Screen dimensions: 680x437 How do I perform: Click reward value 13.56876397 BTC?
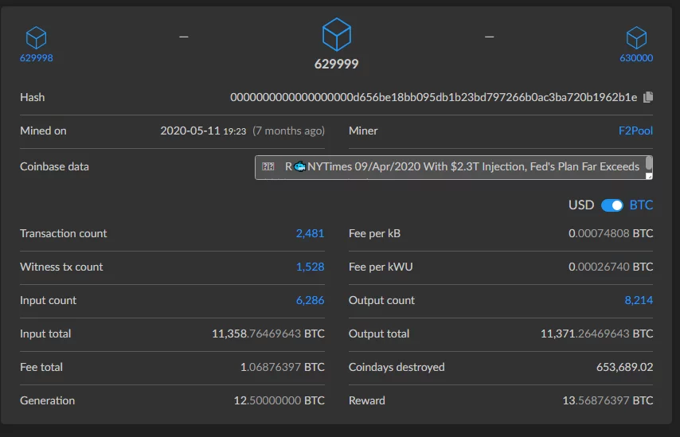[608, 400]
